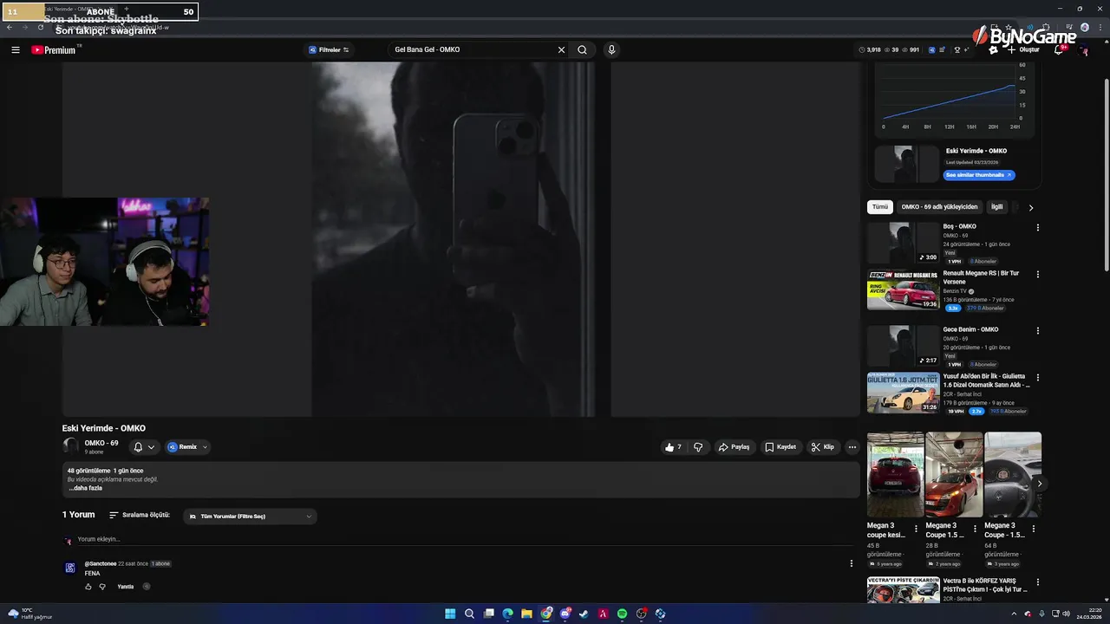Viewport: 1110px width, 624px height.
Task: Select the İlgili filter chip
Action: [x=997, y=207]
